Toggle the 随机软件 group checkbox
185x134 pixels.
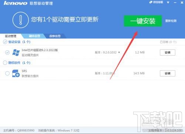5,63
